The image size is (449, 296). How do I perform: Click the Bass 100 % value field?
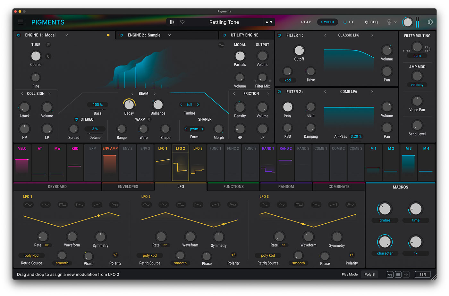[x=97, y=105]
